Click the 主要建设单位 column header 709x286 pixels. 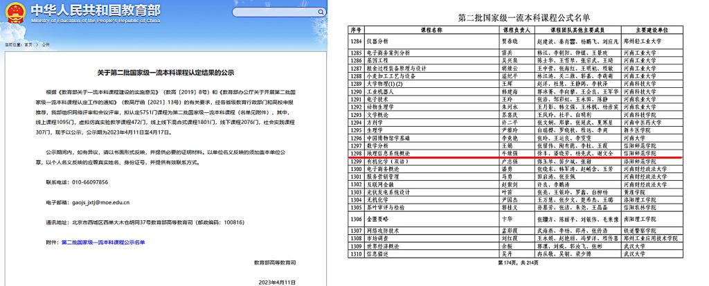(x=647, y=30)
